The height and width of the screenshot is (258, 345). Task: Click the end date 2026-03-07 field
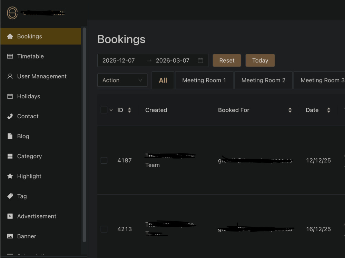(172, 60)
